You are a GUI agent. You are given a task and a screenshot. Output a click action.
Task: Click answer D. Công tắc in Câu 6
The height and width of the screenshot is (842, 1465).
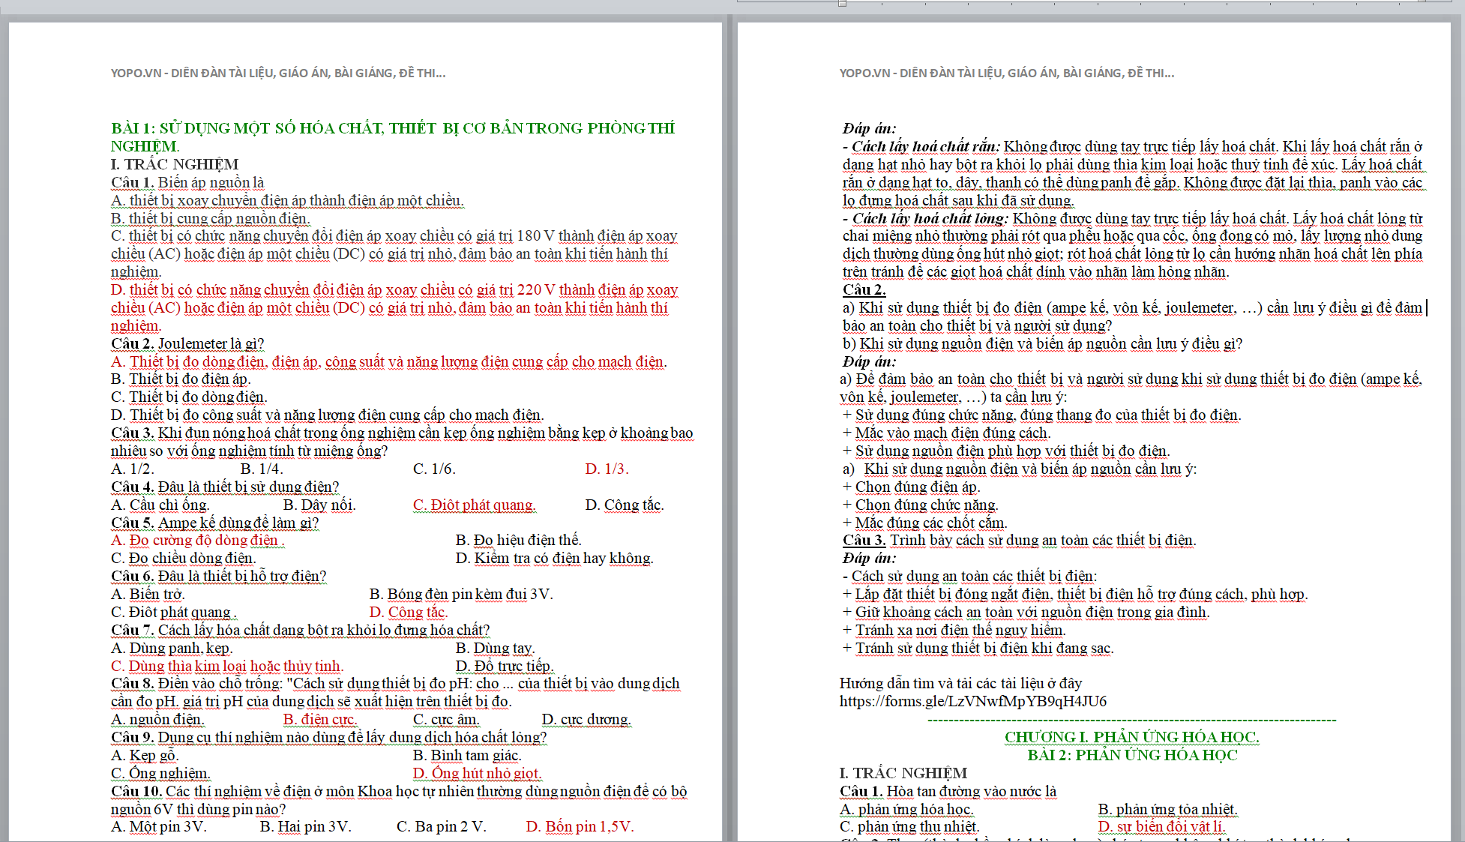408,613
